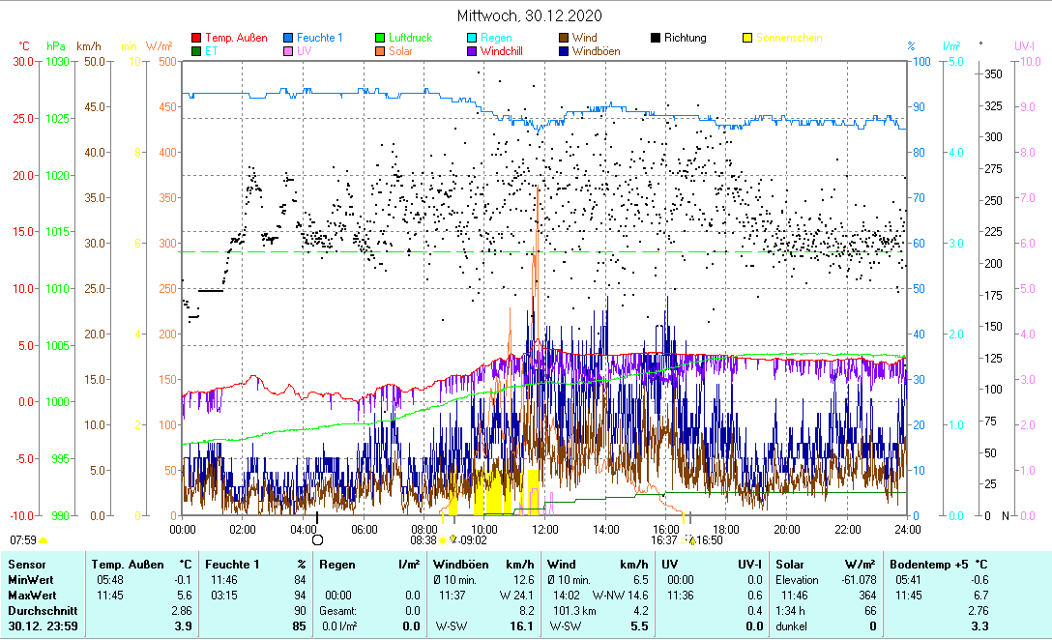Image resolution: width=1052 pixels, height=640 pixels.
Task: Click the pink UV legend square
Action: [x=289, y=51]
